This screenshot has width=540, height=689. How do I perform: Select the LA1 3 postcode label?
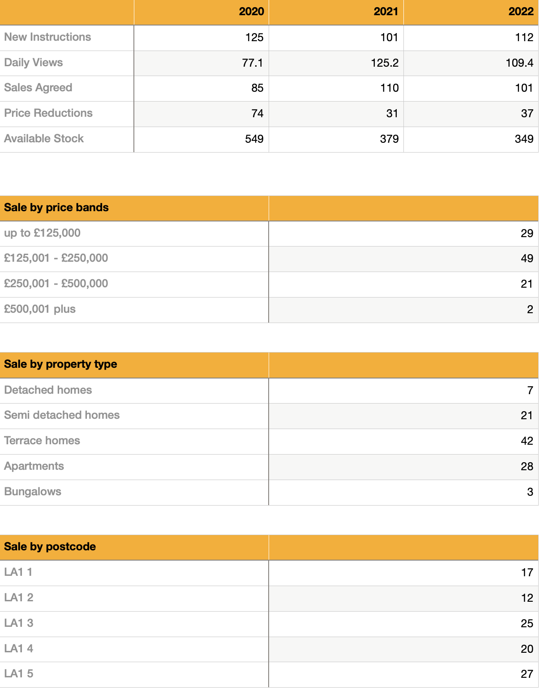click(x=19, y=623)
